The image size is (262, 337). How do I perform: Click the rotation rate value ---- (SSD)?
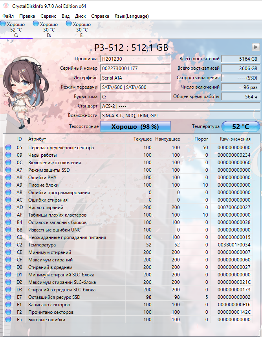240,78
